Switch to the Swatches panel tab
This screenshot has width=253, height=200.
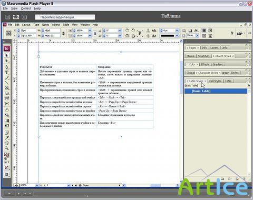203,56
